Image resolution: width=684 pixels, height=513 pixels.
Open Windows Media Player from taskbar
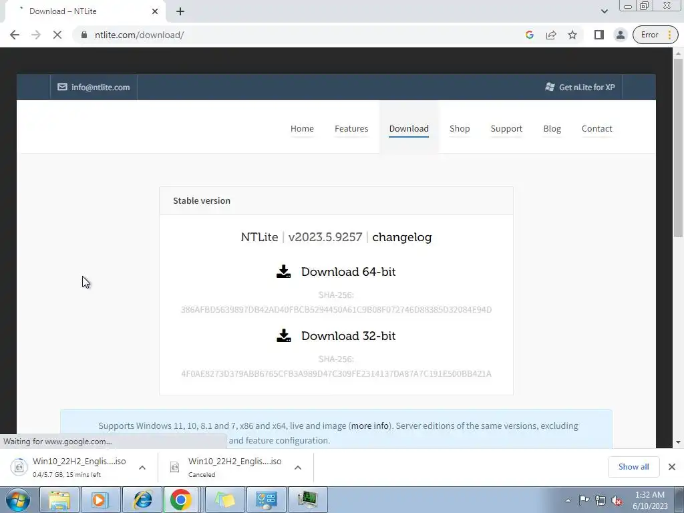pyautogui.click(x=100, y=500)
